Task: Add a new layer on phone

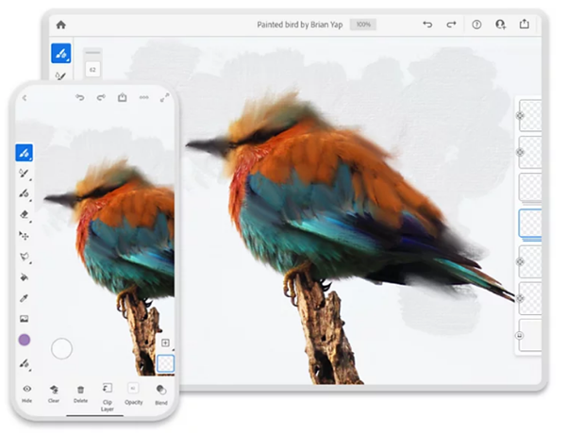Action: [x=165, y=342]
